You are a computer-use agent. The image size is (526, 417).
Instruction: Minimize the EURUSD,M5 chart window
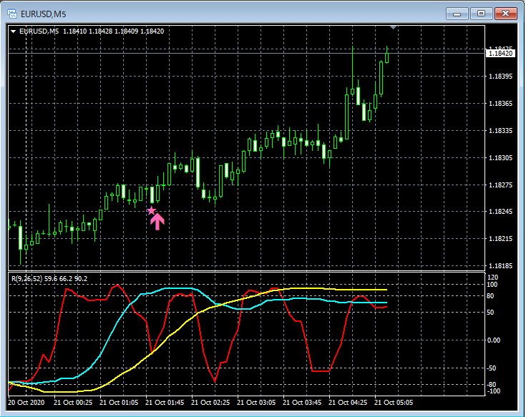coord(457,14)
